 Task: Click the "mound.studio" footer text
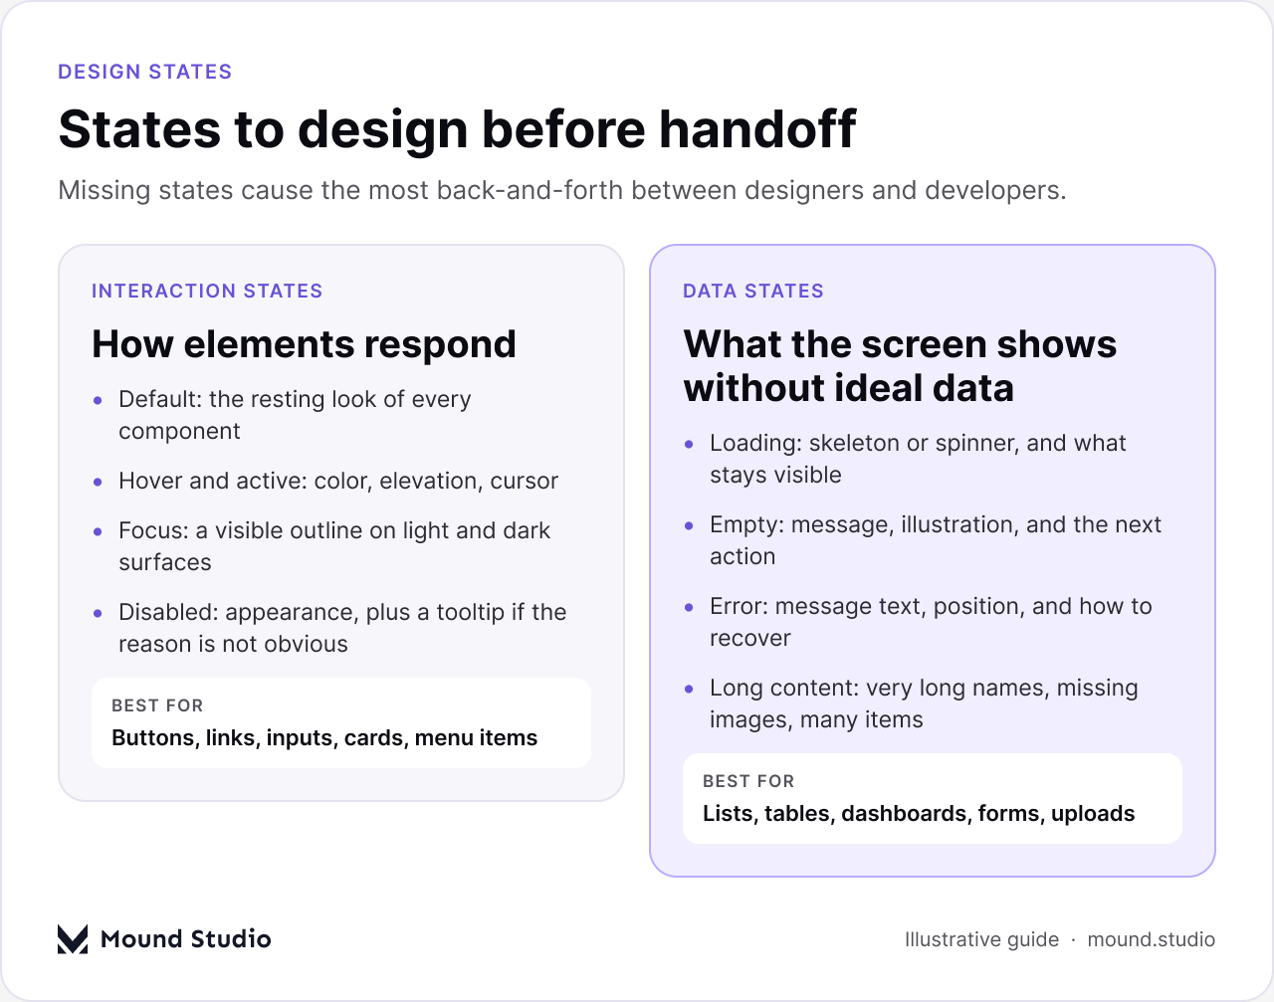1152,939
